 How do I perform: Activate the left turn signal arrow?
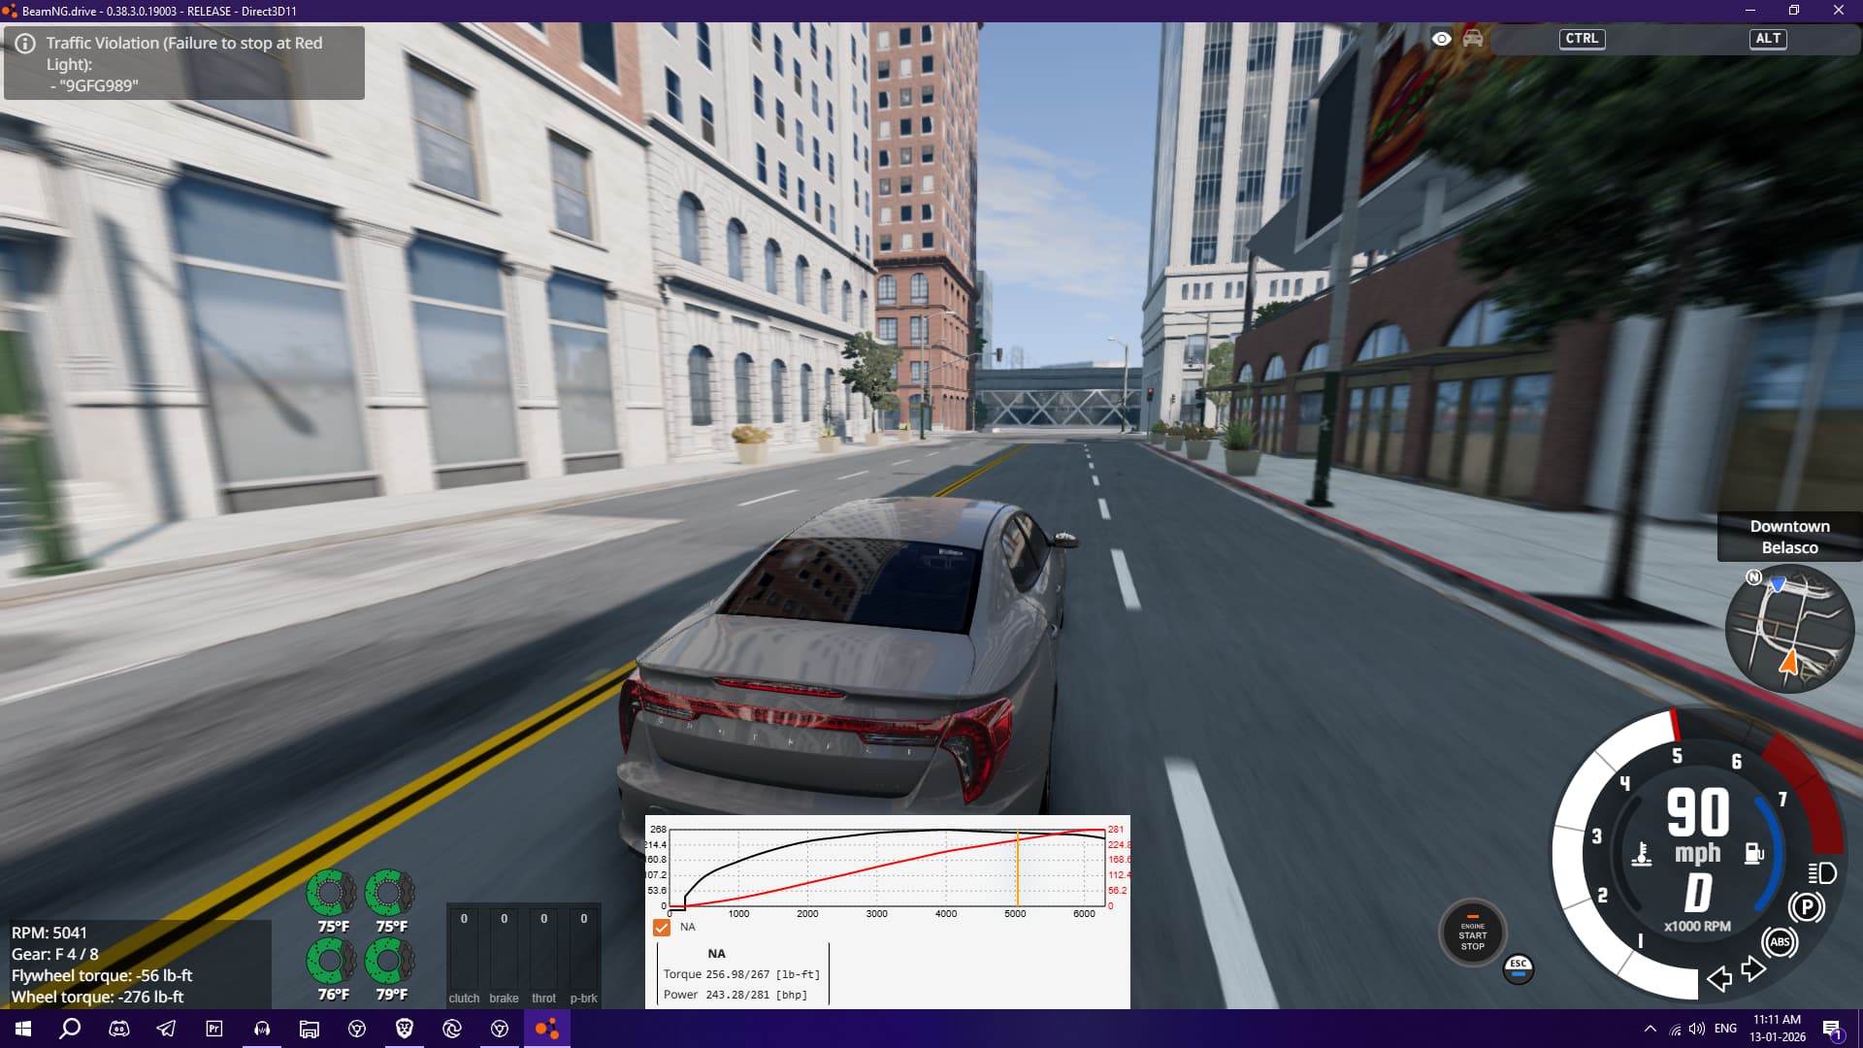pyautogui.click(x=1719, y=978)
